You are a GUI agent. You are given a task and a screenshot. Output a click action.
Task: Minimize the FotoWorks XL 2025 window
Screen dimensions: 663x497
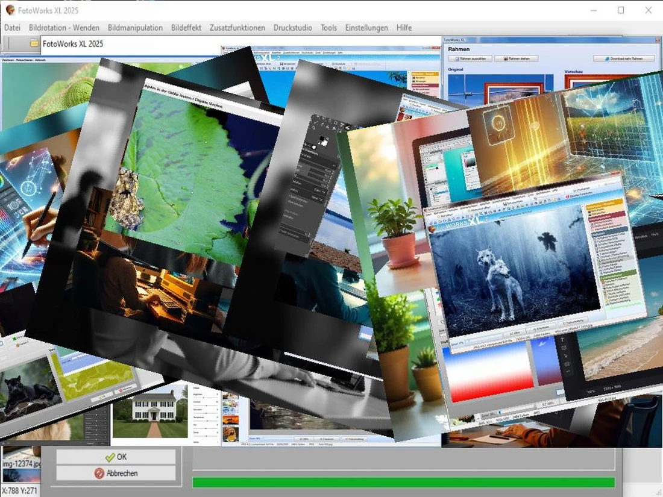[x=594, y=10]
